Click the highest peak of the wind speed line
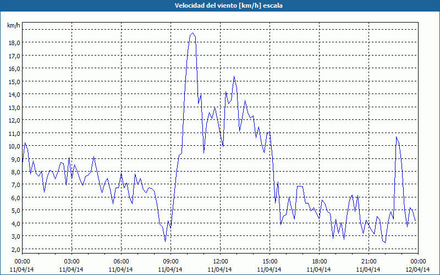This screenshot has width=440, height=275. [193, 33]
